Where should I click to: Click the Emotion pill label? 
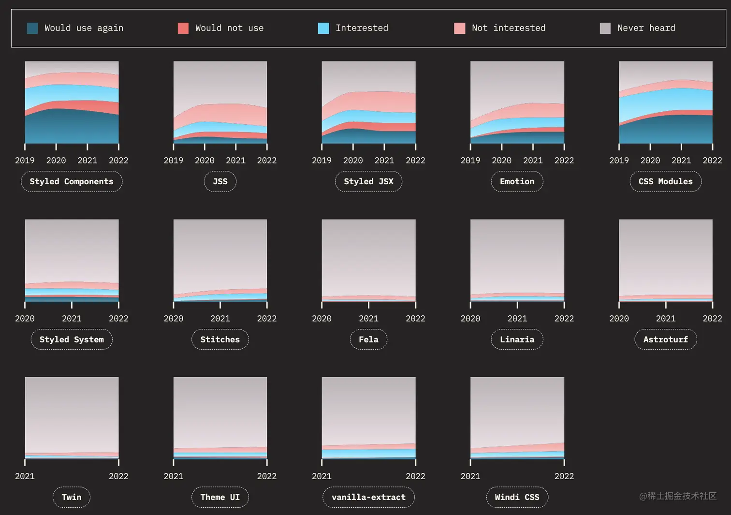(517, 181)
